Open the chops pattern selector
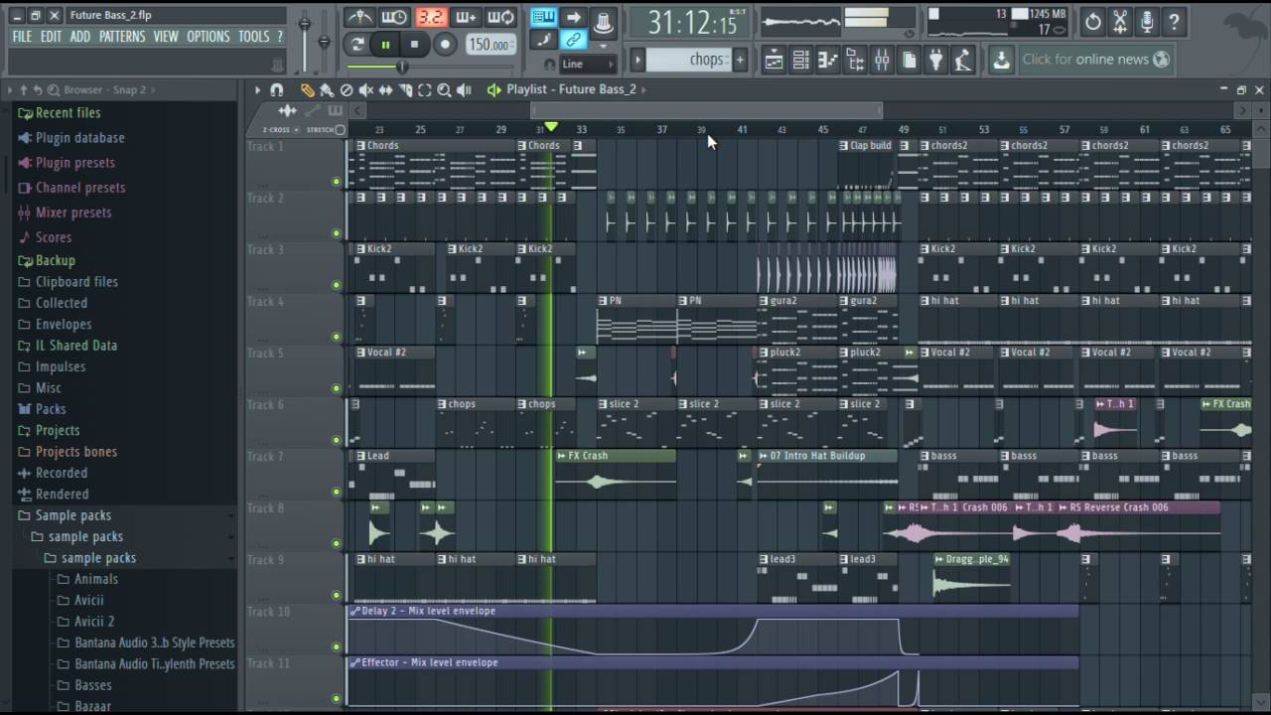This screenshot has height=715, width=1271. click(x=688, y=60)
